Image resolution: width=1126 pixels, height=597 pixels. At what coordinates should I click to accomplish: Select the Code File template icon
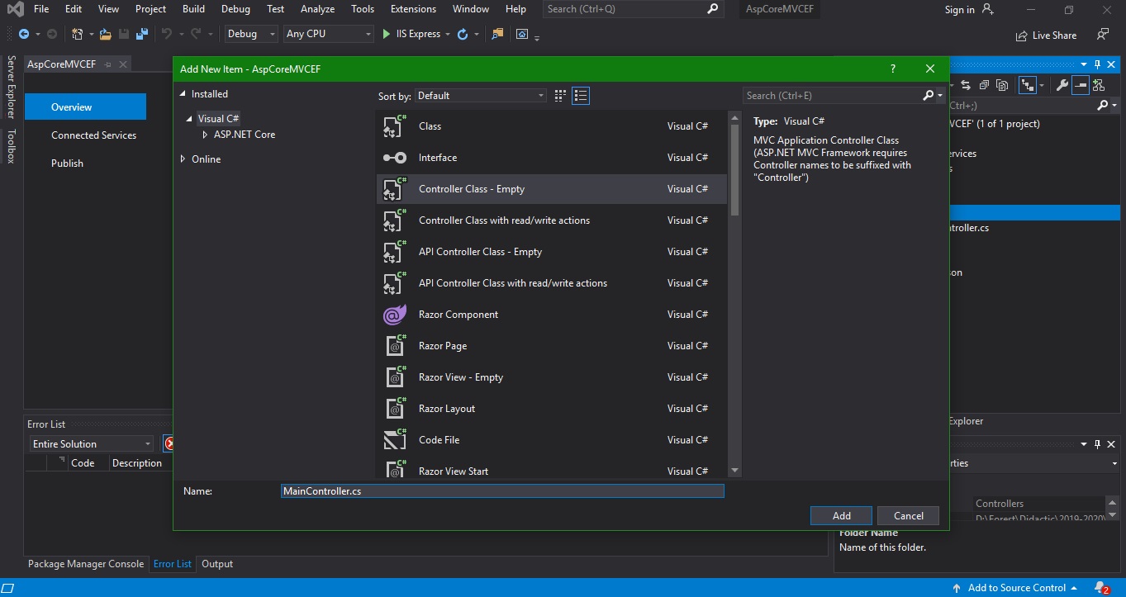395,440
